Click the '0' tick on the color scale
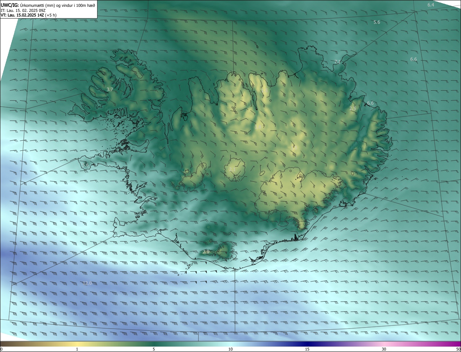This screenshot has height=352, width=461. click(1, 349)
